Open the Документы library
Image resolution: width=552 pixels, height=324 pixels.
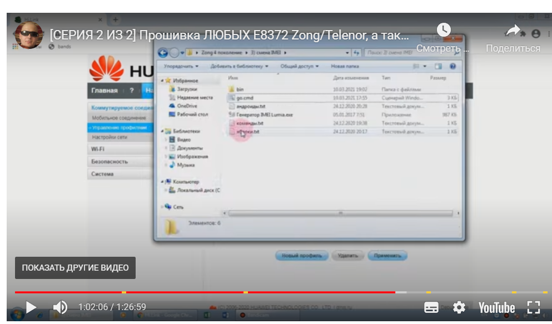pos(190,148)
